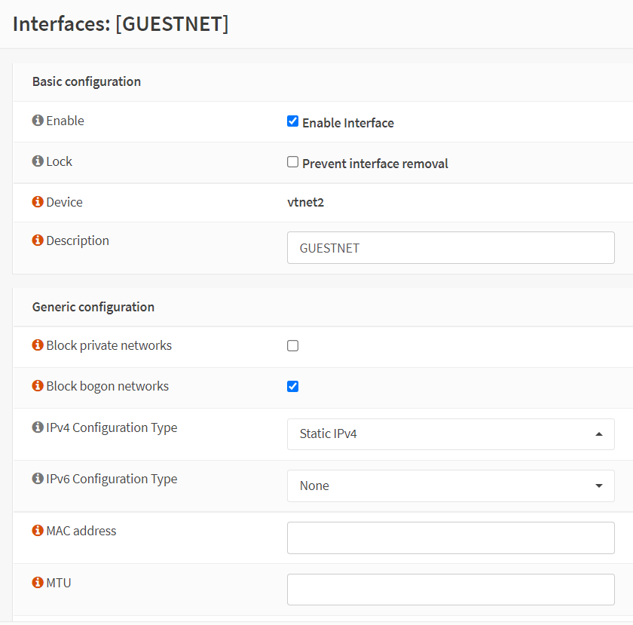Expand the IPv6 Configuration Type dropdown

450,486
